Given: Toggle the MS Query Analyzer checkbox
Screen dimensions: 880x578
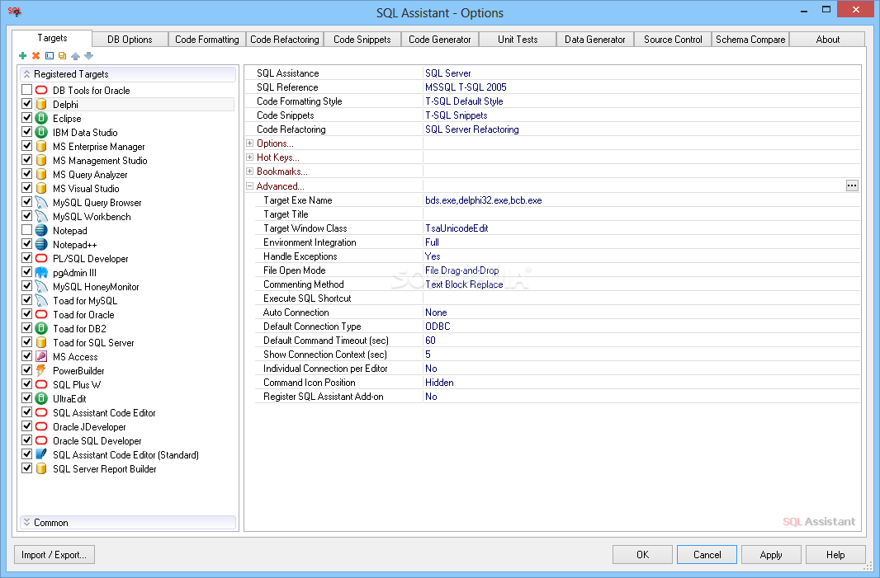Looking at the screenshot, I should click(26, 174).
